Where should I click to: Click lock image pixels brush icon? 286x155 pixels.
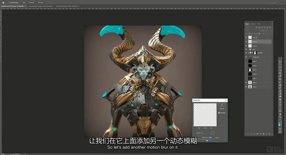252,34
